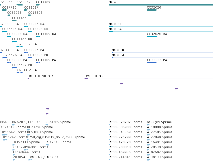Click protein CG34426-PA

[5, 58]
